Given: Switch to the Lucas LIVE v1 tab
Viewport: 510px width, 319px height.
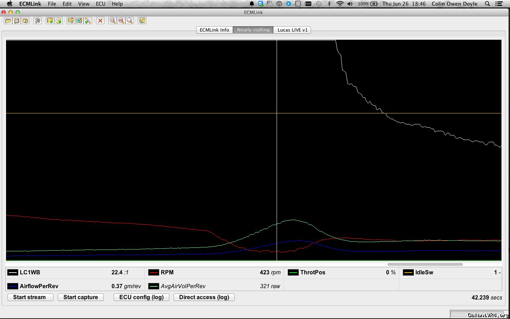Looking at the screenshot, I should coord(292,30).
